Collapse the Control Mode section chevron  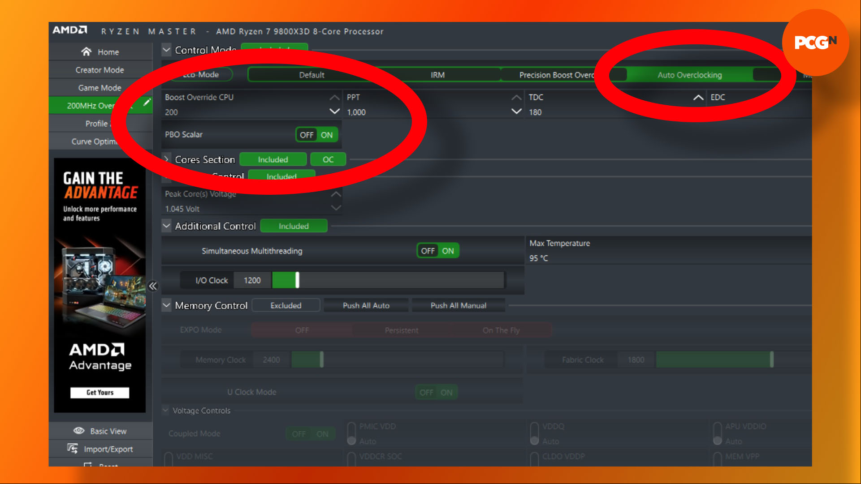[x=166, y=50]
